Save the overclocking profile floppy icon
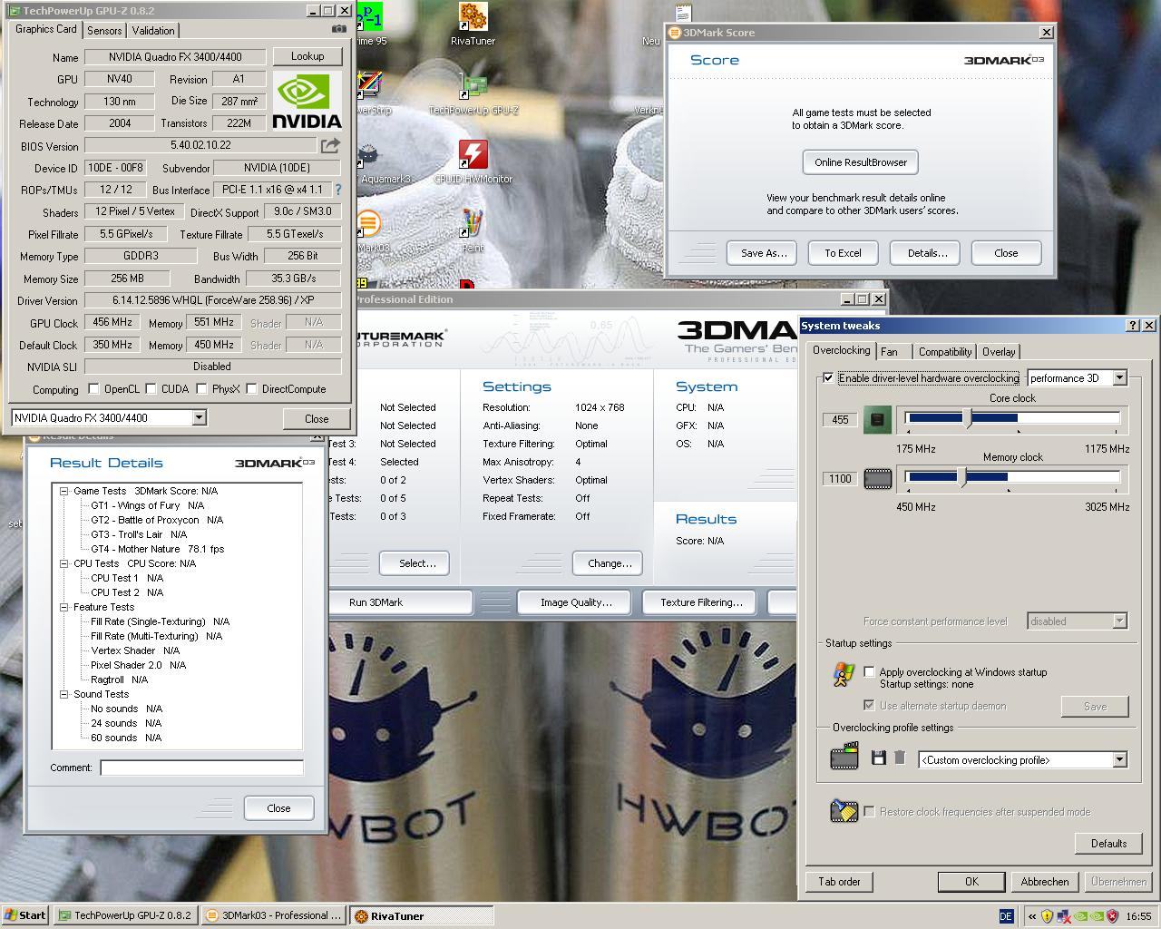1161x929 pixels. coord(878,758)
